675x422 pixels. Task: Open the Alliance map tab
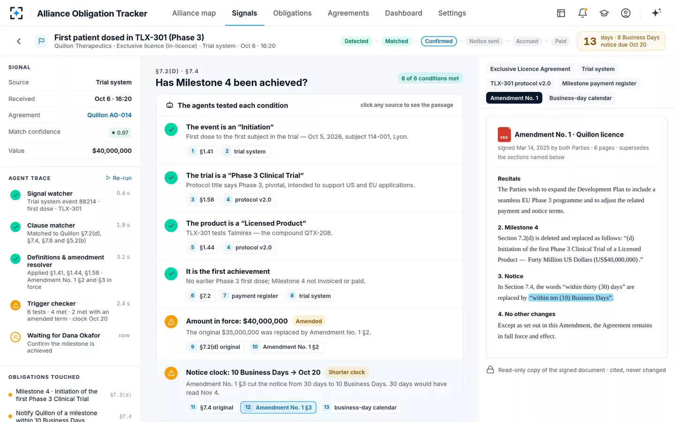click(194, 13)
